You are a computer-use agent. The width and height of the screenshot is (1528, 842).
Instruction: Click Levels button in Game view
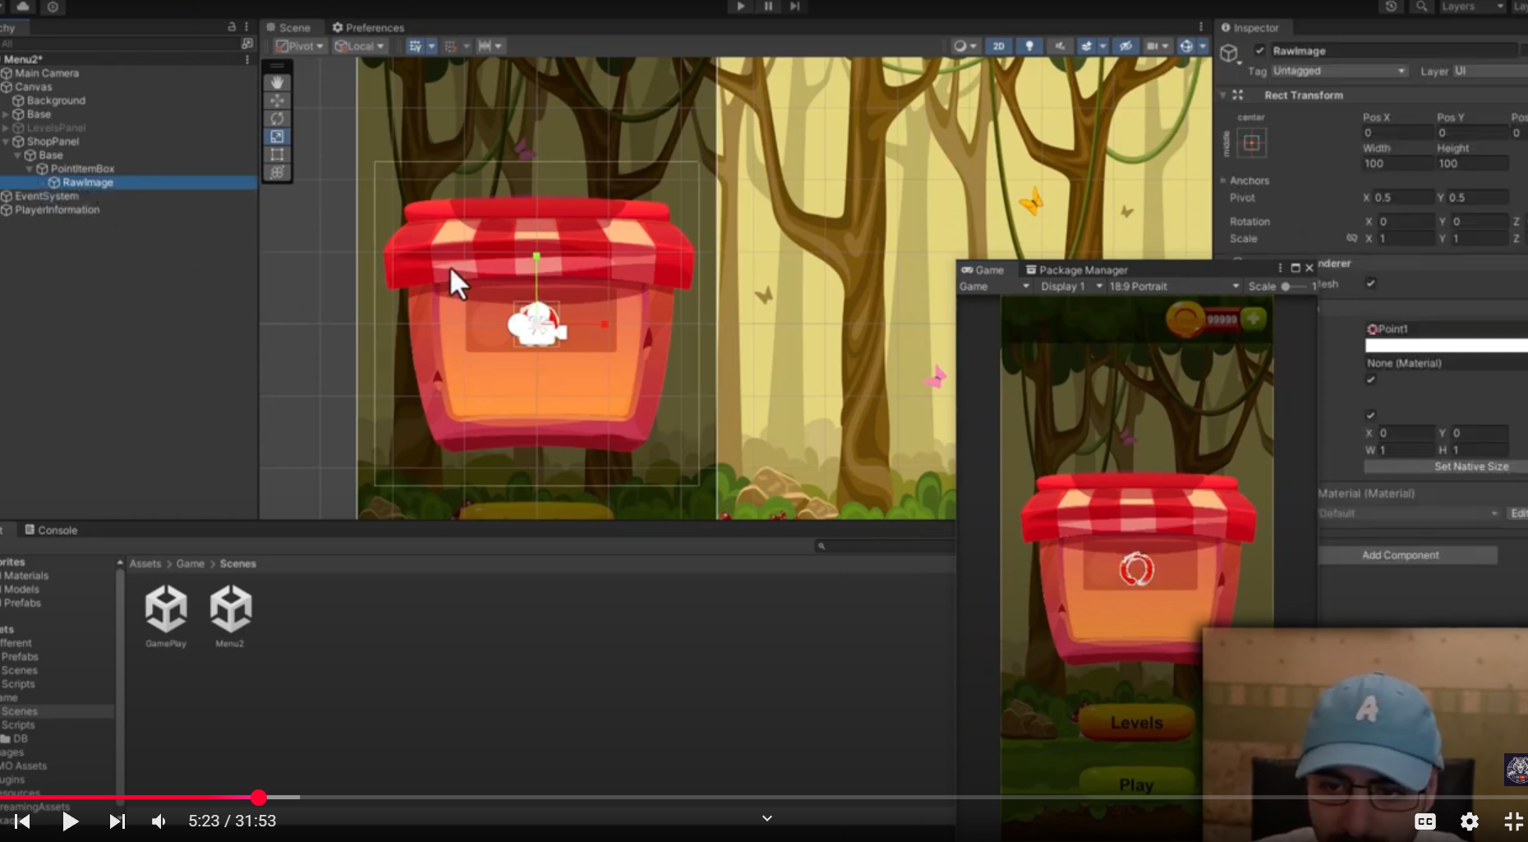pos(1136,723)
